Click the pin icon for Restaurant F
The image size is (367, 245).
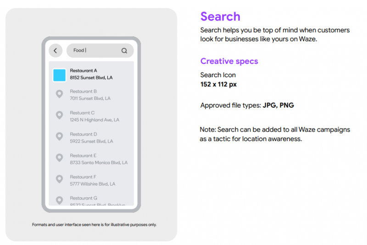pyautogui.click(x=59, y=179)
